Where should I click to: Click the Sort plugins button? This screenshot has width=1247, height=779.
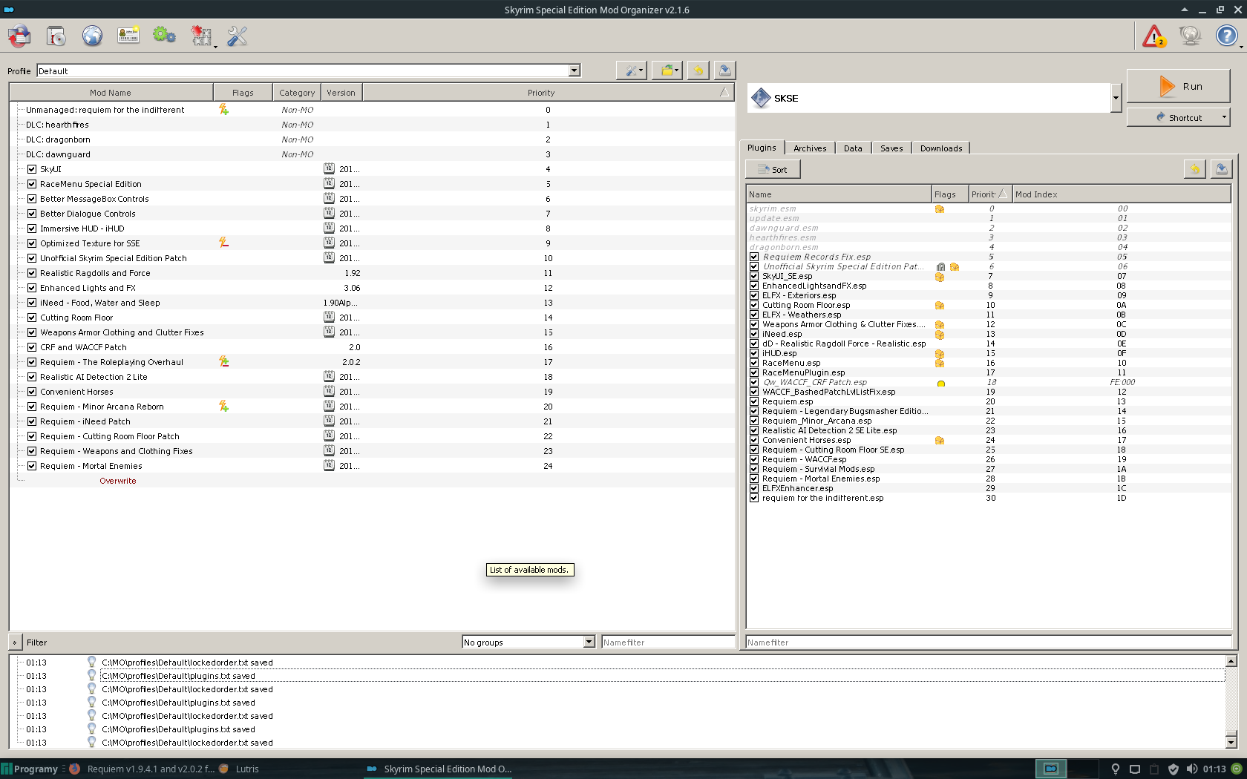click(773, 169)
